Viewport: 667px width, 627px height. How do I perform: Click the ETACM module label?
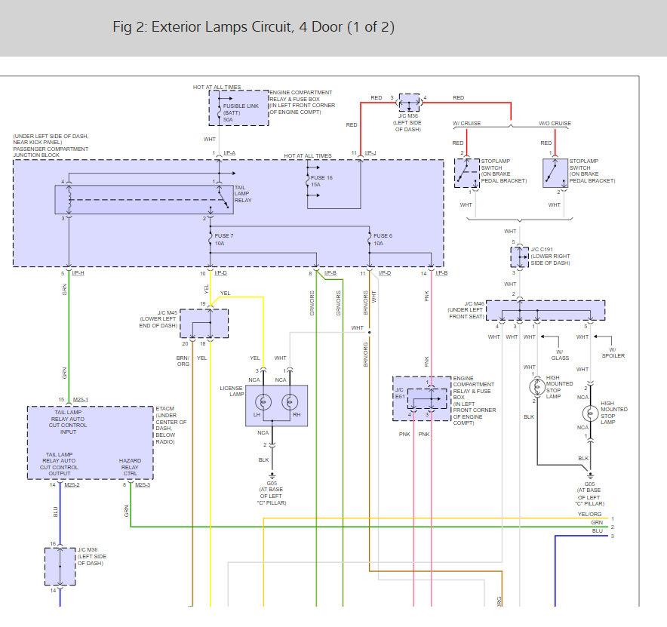point(171,425)
